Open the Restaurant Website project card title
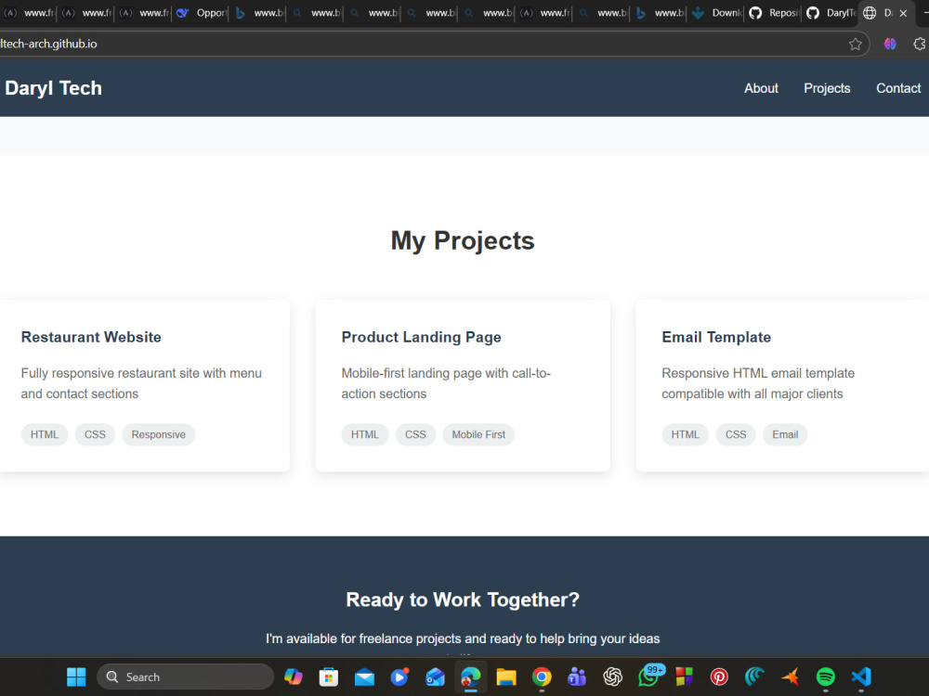 (91, 337)
